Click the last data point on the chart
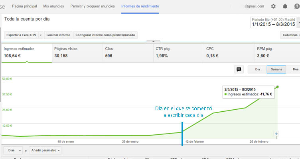The height and width of the screenshot is (159, 300). pos(277,87)
